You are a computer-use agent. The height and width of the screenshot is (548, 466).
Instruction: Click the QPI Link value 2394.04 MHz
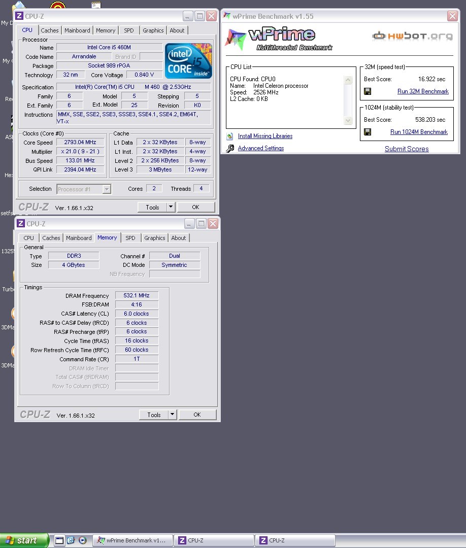pyautogui.click(x=80, y=169)
